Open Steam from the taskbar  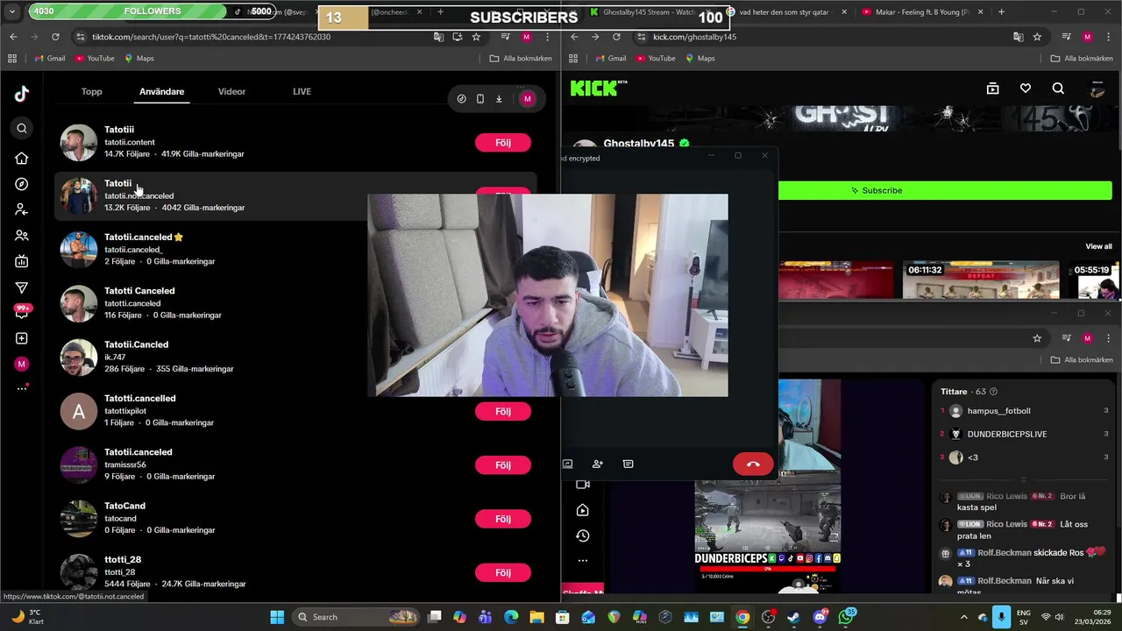tap(794, 617)
